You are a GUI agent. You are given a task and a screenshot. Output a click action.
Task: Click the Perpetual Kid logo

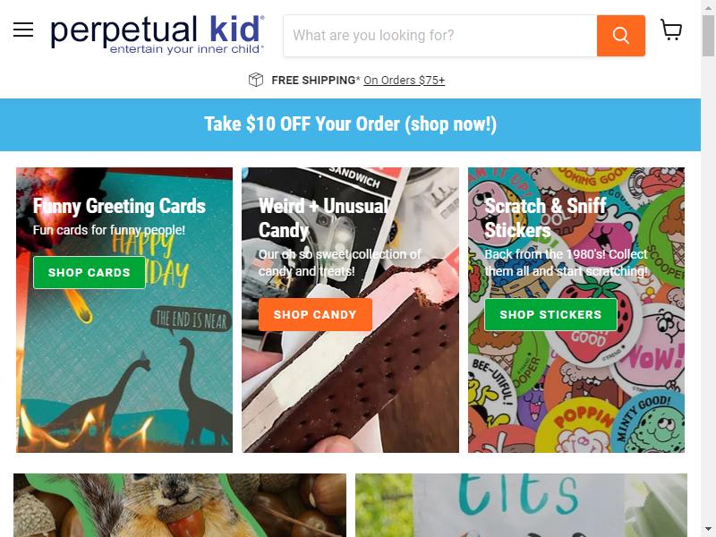click(x=158, y=35)
